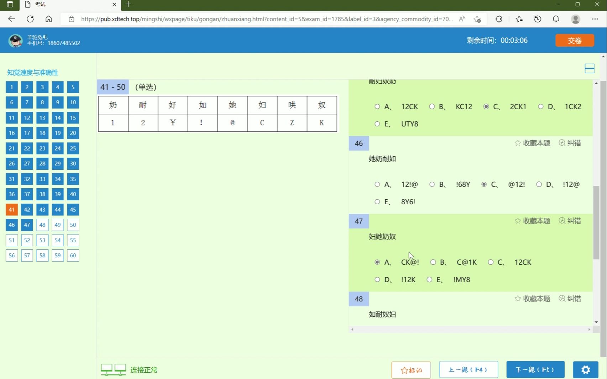Click the 下一题(F5) next question button
The image size is (607, 379).
click(x=535, y=369)
